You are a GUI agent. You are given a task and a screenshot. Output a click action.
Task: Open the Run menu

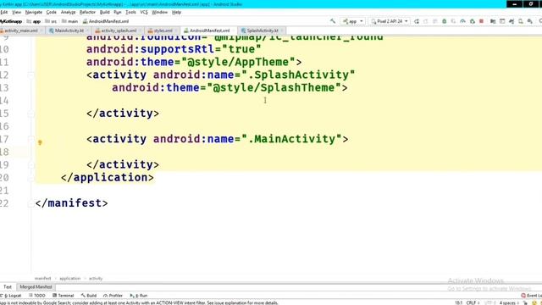(x=118, y=12)
